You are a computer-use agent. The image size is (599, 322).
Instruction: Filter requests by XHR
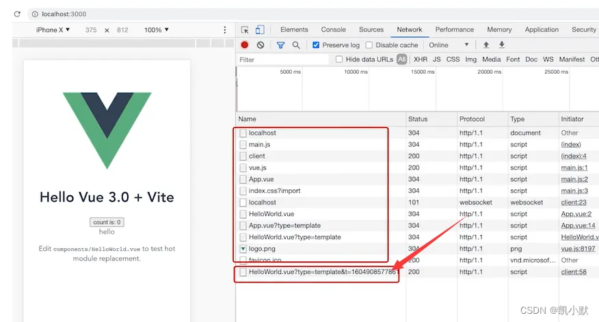[x=421, y=59]
